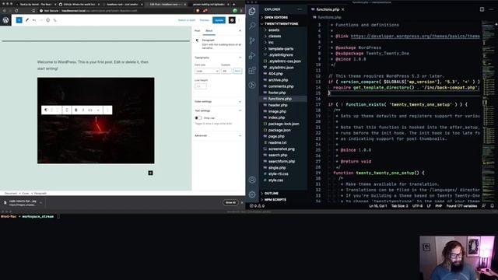Close the functions.php tab

[343, 9]
